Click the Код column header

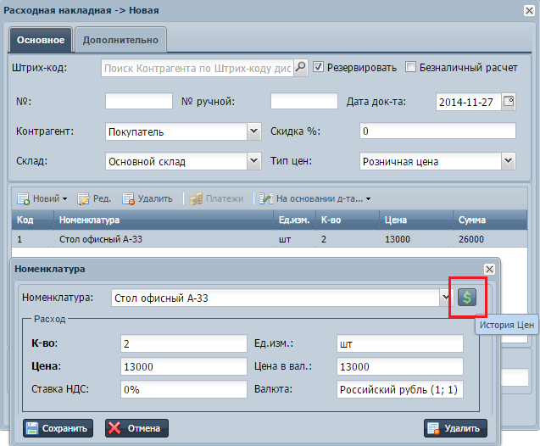[x=33, y=220]
